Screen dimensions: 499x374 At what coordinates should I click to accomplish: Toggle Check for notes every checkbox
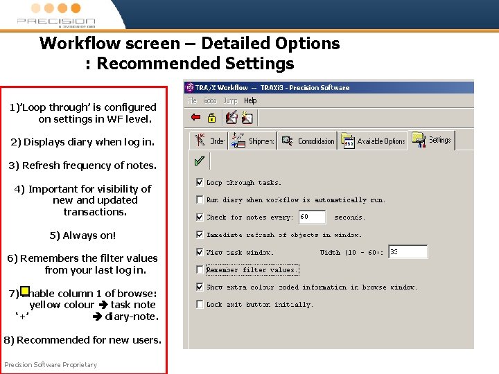[200, 217]
